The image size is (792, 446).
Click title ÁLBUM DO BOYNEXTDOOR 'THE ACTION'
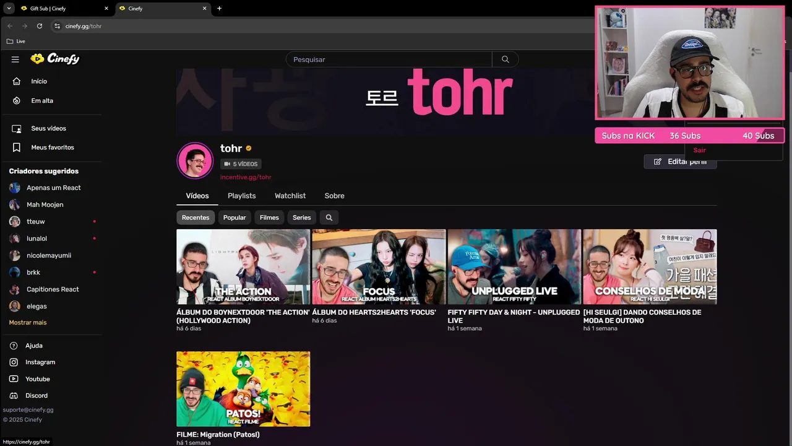pos(243,317)
